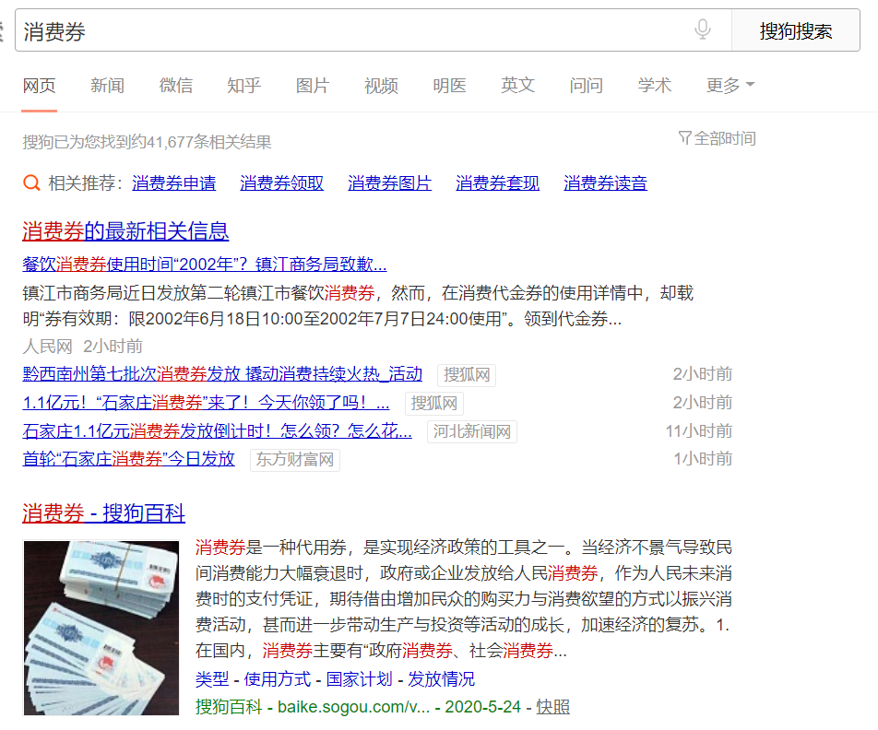Viewport: 878px width, 730px height.
Task: Click the 搜狐网 source tag beside 黔西南州 article
Action: (467, 374)
